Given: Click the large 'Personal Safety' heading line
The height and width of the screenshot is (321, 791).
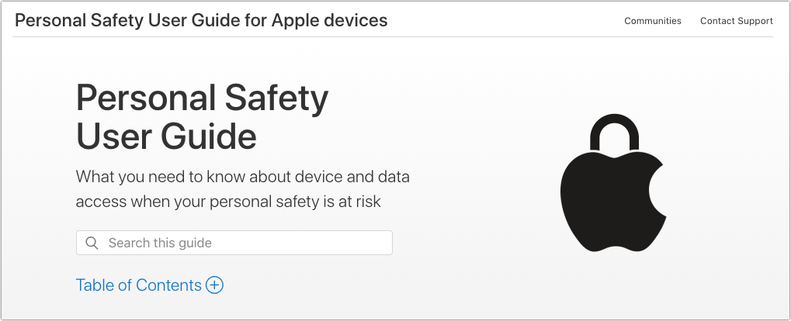Looking at the screenshot, I should [202, 98].
